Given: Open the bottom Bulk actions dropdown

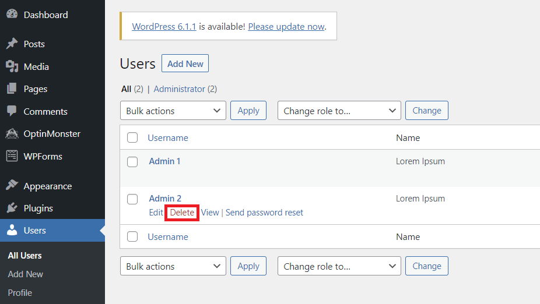Looking at the screenshot, I should tap(173, 266).
